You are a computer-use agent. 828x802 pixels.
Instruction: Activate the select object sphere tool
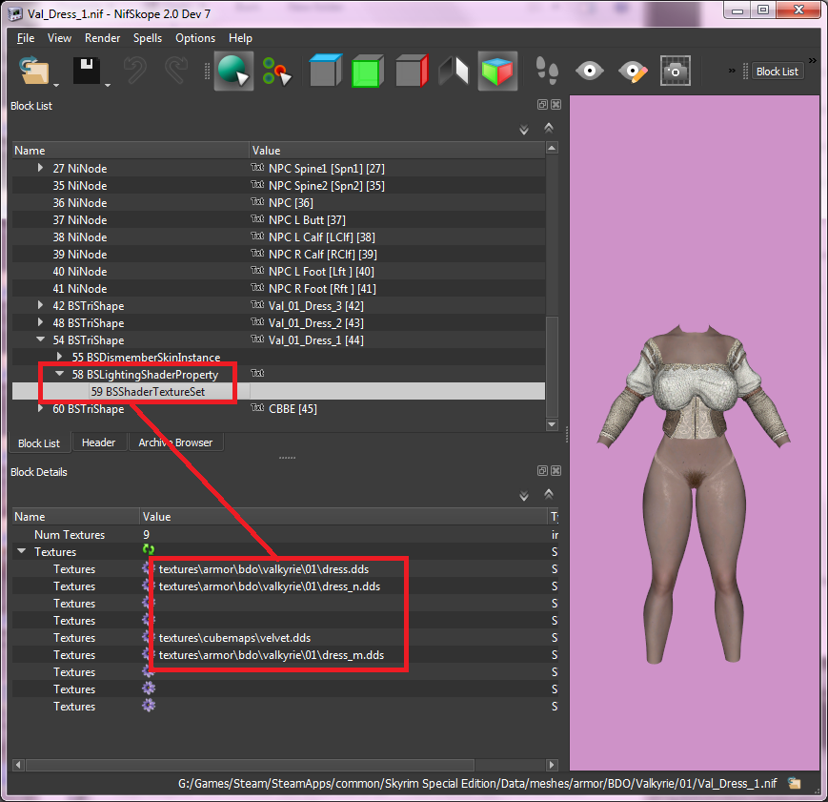(x=233, y=71)
